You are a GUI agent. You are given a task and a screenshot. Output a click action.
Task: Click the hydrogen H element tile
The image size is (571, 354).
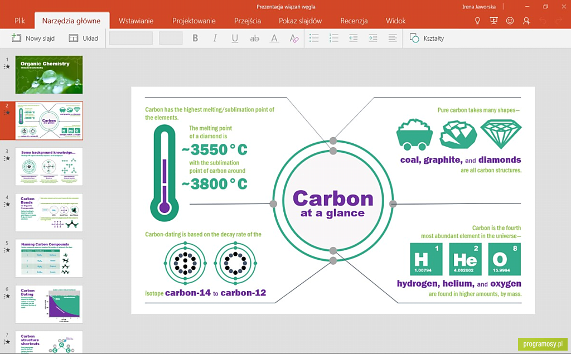tap(426, 259)
